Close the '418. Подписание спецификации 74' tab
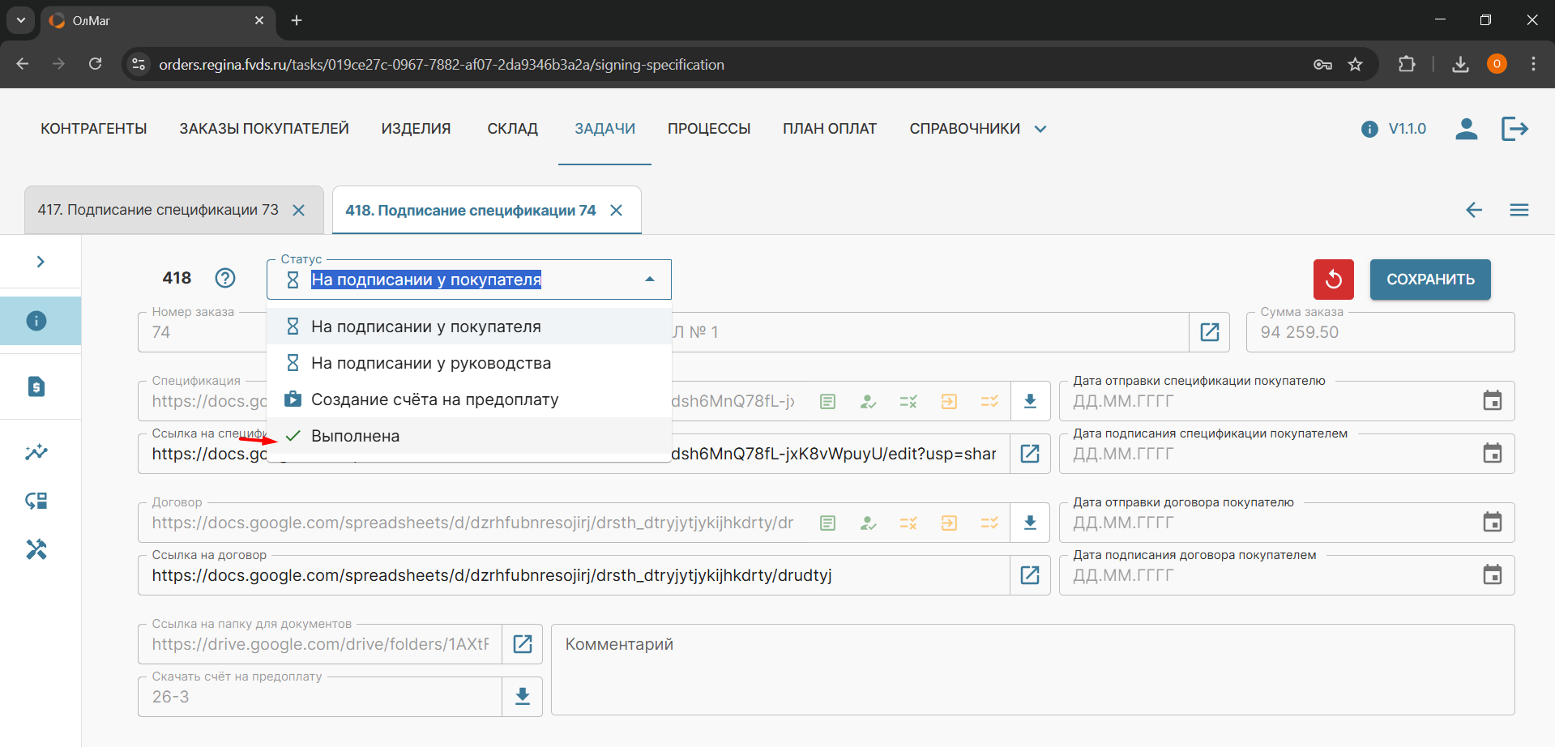Viewport: 1555px width, 747px height. (x=617, y=211)
